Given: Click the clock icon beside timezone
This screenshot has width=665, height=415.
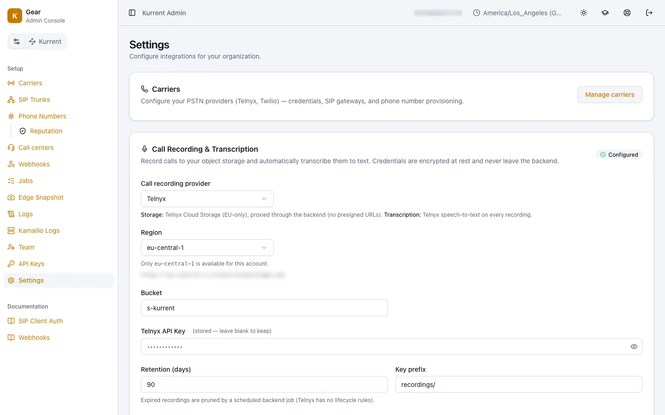Looking at the screenshot, I should pos(477,13).
